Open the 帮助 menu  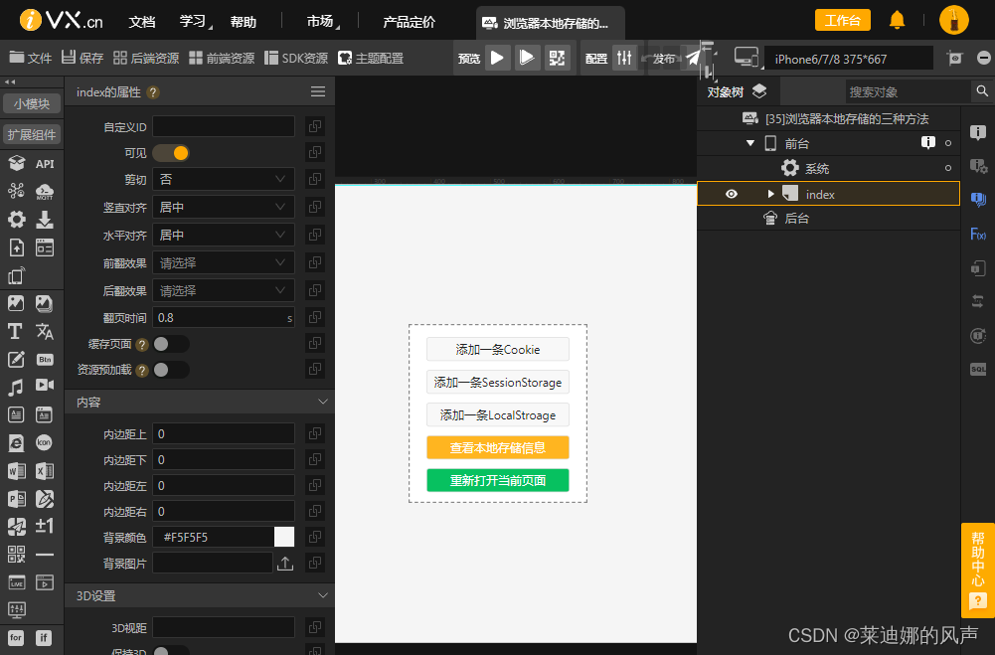244,22
